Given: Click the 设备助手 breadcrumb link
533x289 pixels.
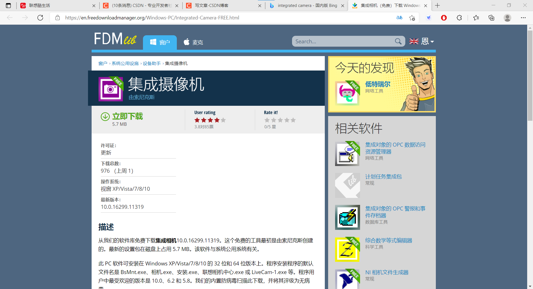Looking at the screenshot, I should point(152,63).
